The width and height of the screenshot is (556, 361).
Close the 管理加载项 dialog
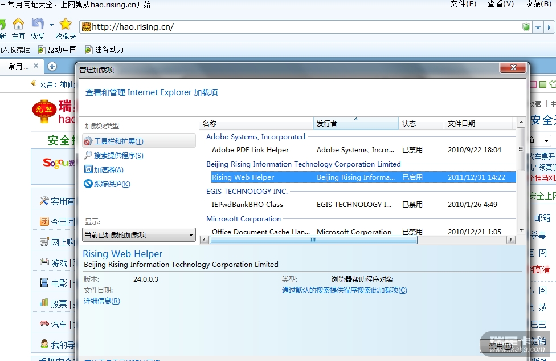pos(513,67)
